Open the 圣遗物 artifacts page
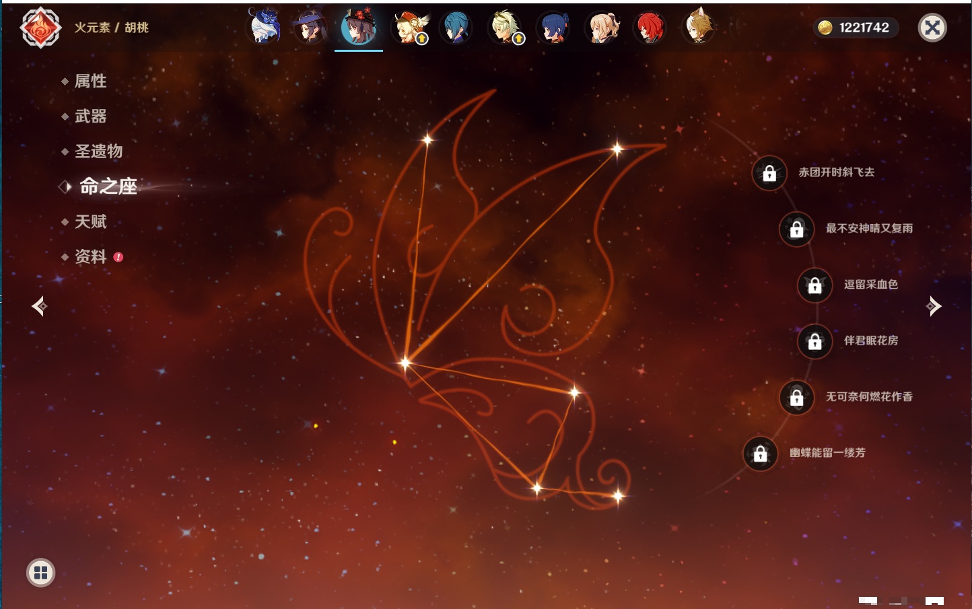This screenshot has height=609, width=972. coord(98,151)
